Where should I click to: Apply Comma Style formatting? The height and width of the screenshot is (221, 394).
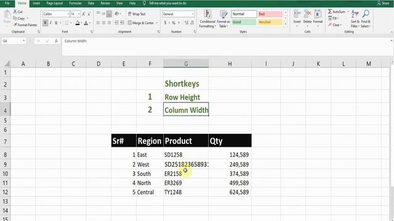(x=179, y=23)
